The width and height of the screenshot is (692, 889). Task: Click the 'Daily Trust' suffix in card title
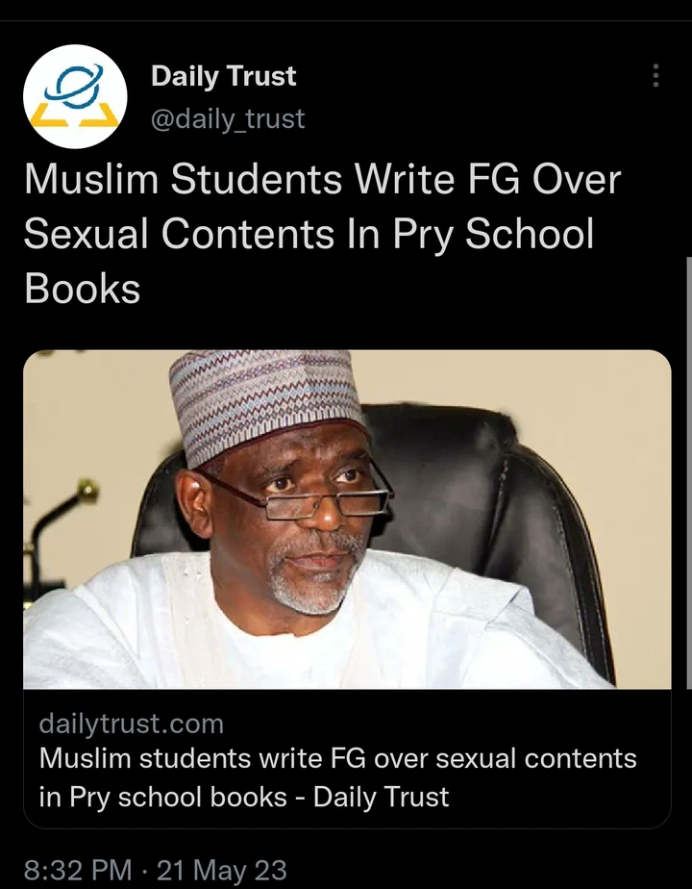[x=381, y=797]
